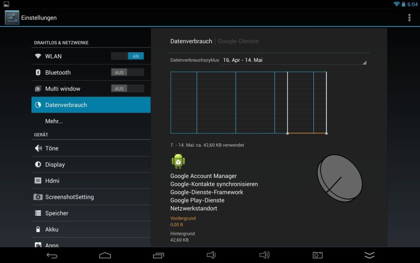Raise volume with the navigation bar button
This screenshot has width=420, height=263.
tap(264, 255)
